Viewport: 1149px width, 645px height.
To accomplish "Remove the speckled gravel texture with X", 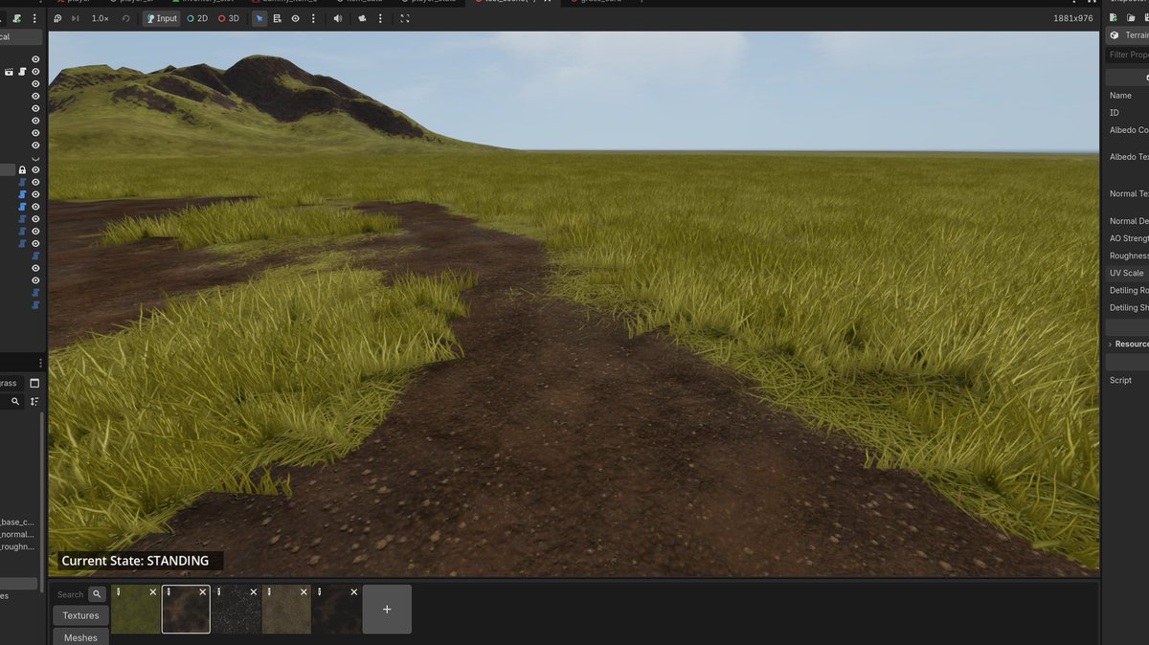I will tap(254, 592).
